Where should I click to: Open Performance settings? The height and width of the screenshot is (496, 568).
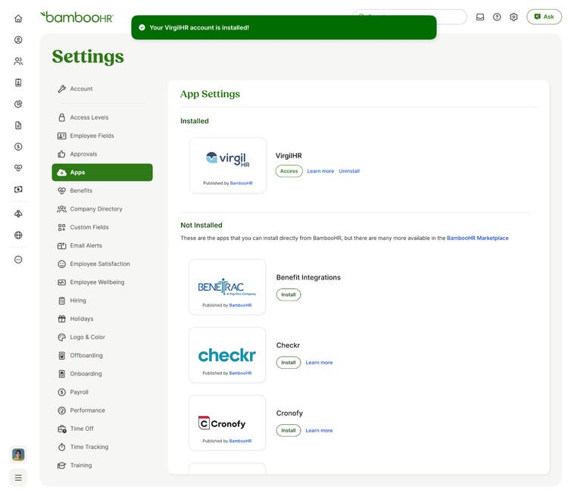point(102,410)
